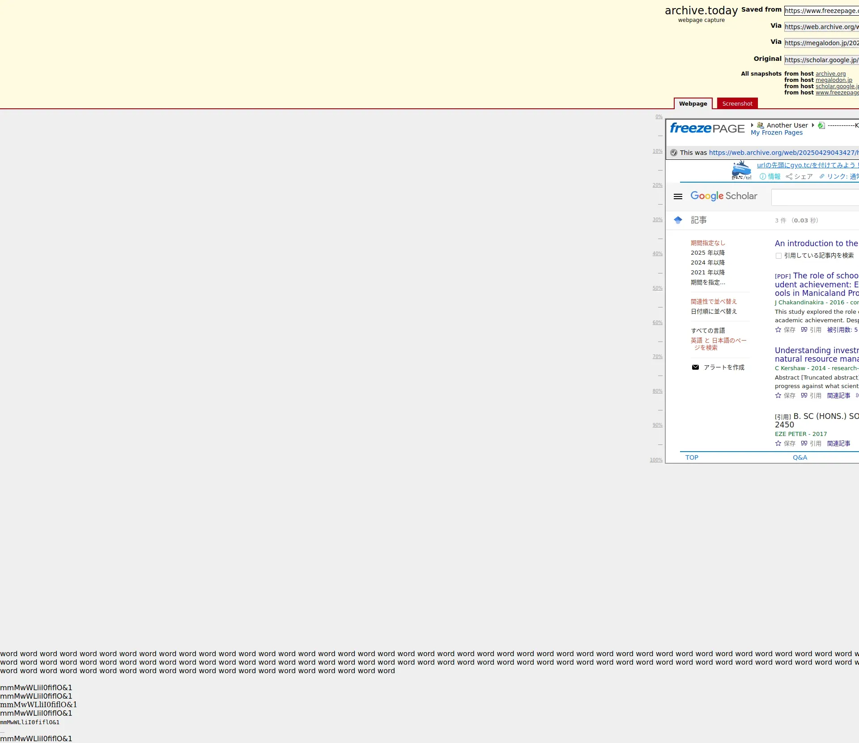Image resolution: width=859 pixels, height=743 pixels.
Task: Switch to the Screenshot tab
Action: [x=737, y=104]
